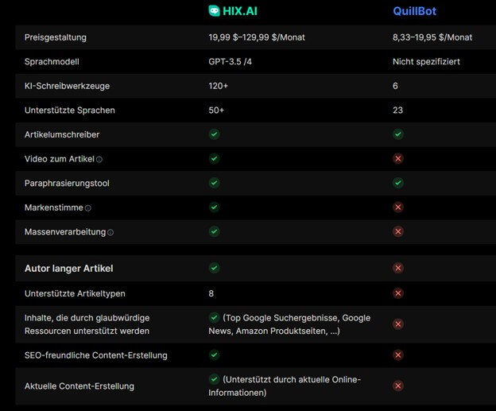Click QuillBot red cross for Autor langer Artikel

(398, 269)
